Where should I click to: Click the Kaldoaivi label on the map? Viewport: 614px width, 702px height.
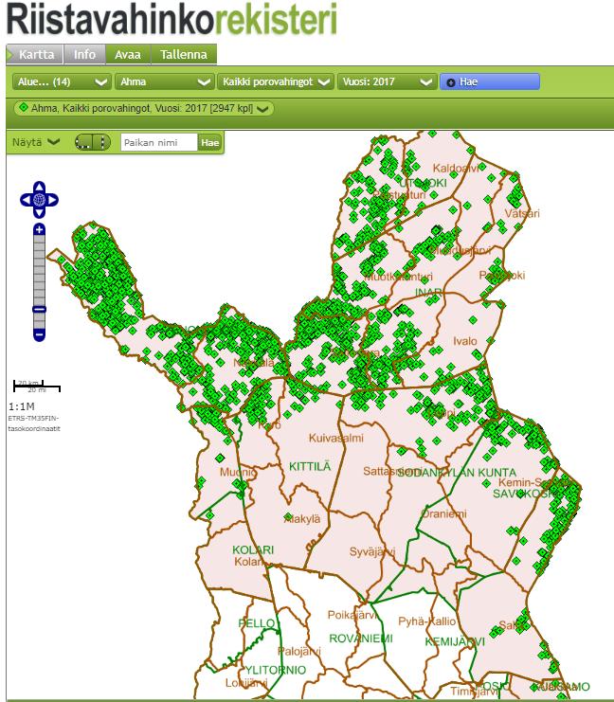456,169
